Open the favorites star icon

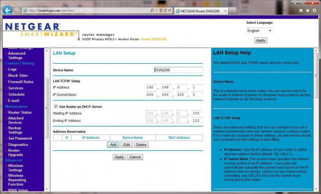click(x=308, y=10)
